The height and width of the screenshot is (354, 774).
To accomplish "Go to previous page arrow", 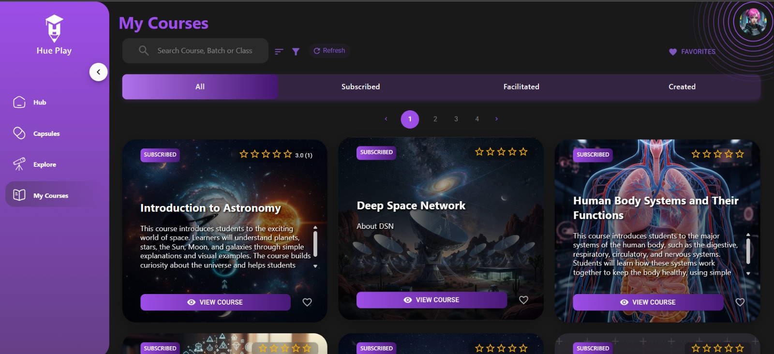I will [386, 119].
